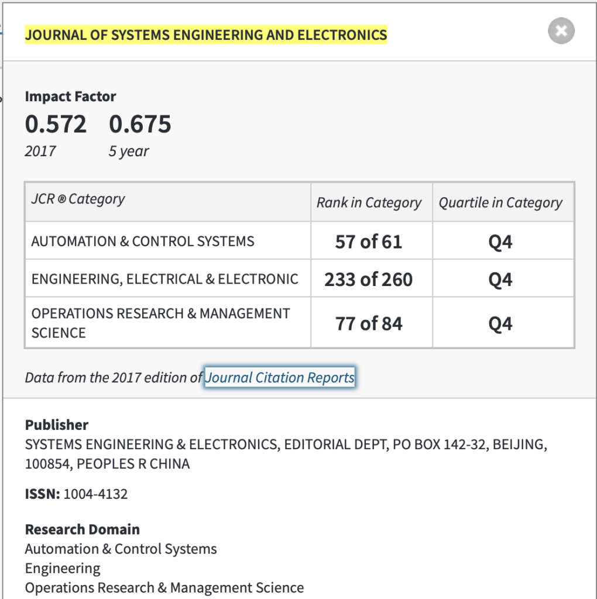Open the Journal Citation Reports link

280,377
